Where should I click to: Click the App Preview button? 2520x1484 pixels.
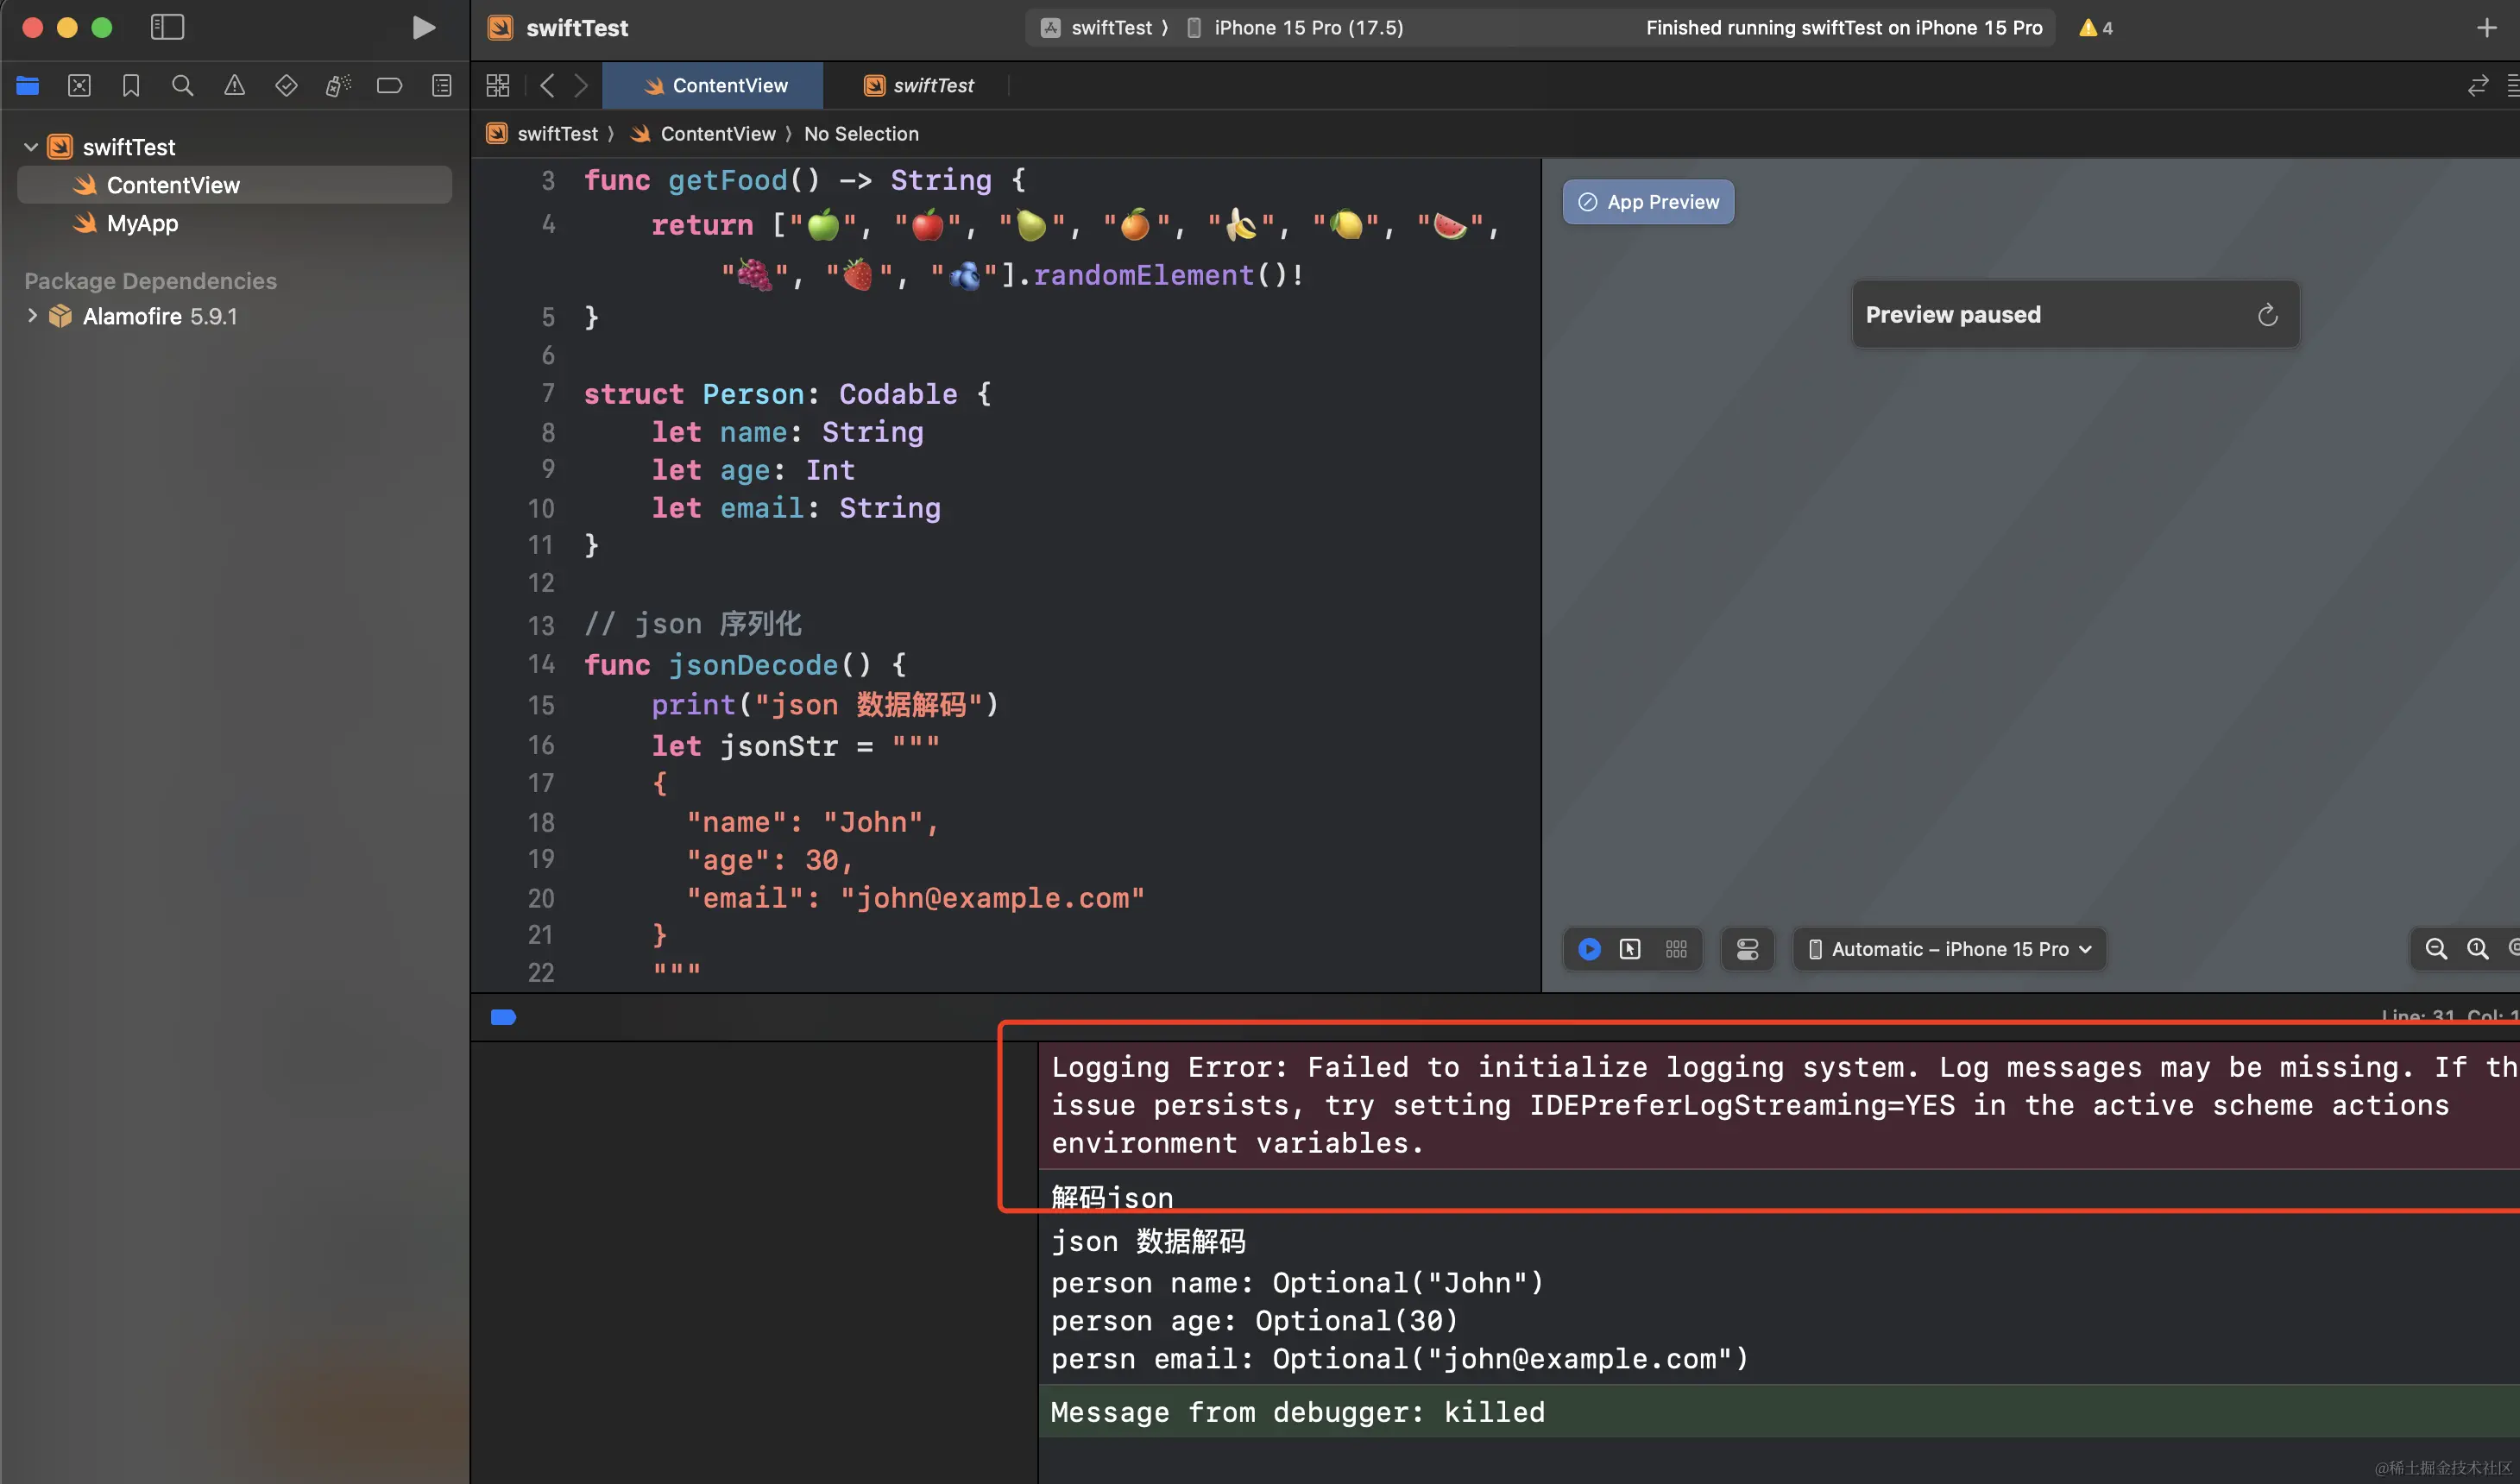pyautogui.click(x=1648, y=202)
